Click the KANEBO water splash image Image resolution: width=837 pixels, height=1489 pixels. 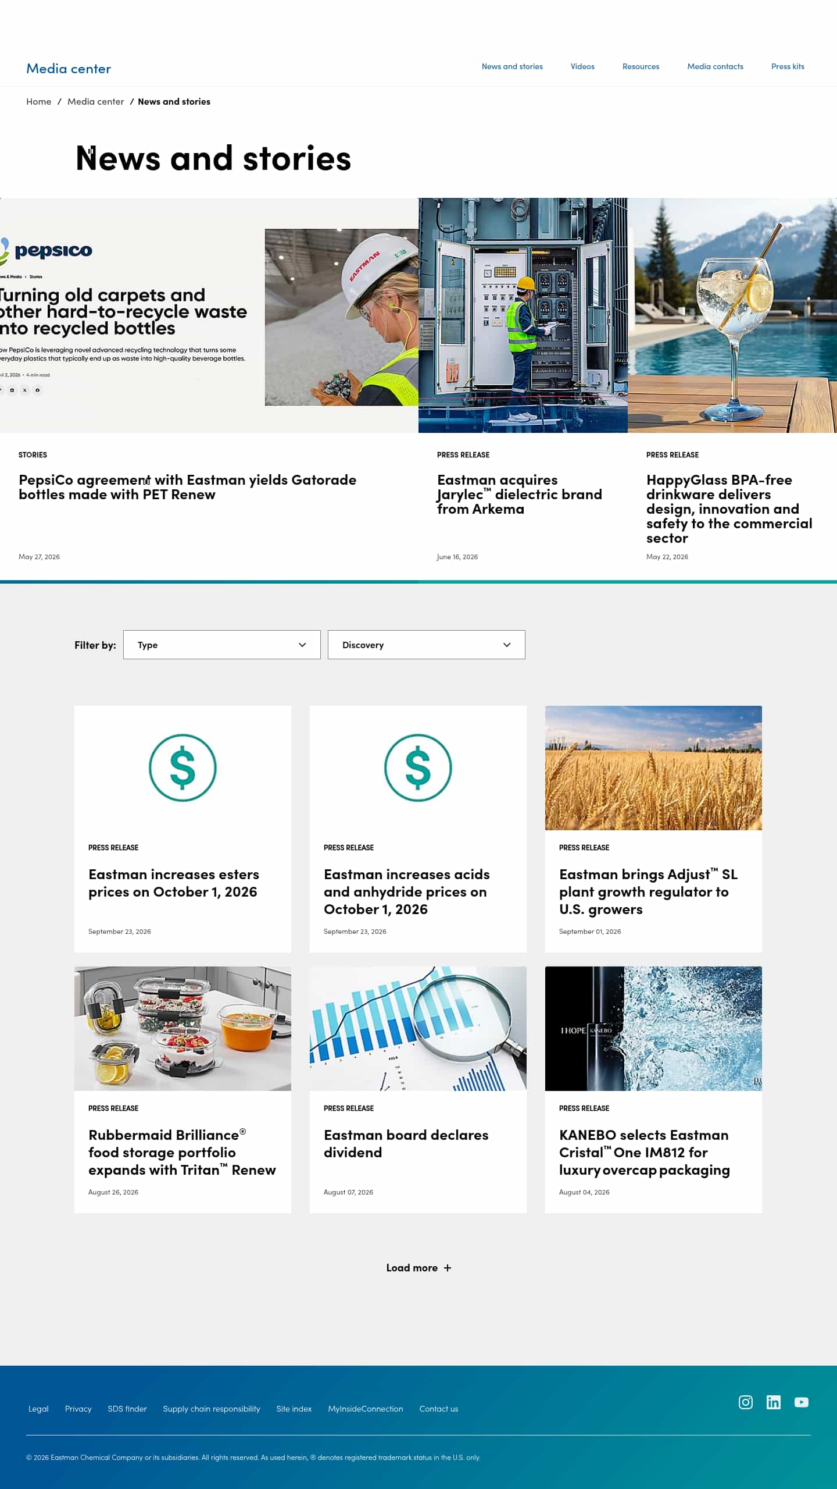(x=653, y=1028)
